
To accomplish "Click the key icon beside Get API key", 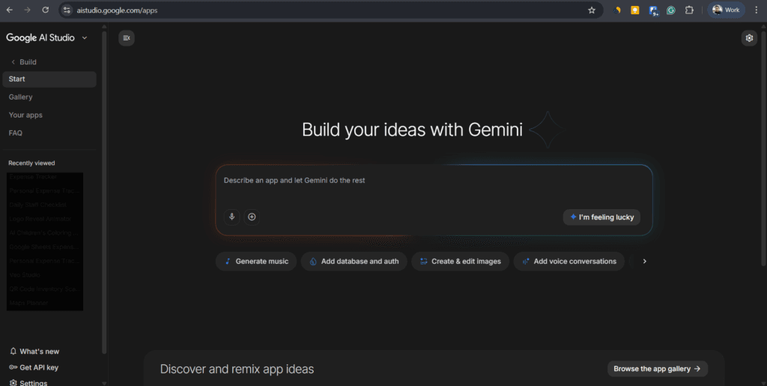I will (13, 367).
